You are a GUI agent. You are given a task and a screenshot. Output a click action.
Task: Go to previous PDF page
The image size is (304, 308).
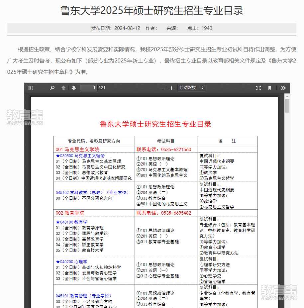click(63, 88)
